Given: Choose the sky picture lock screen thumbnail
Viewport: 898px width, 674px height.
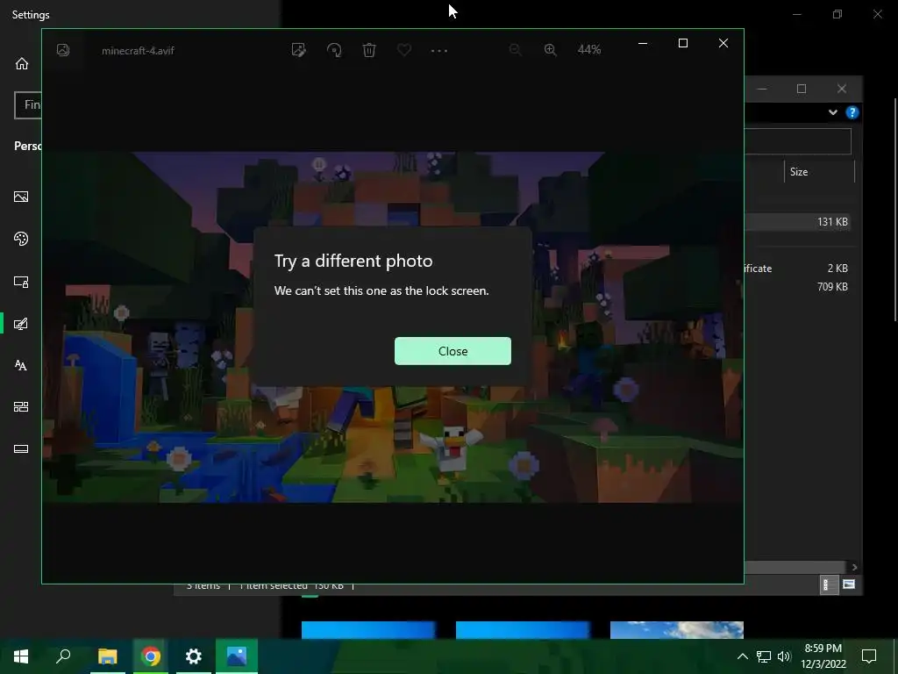Looking at the screenshot, I should pyautogui.click(x=677, y=629).
